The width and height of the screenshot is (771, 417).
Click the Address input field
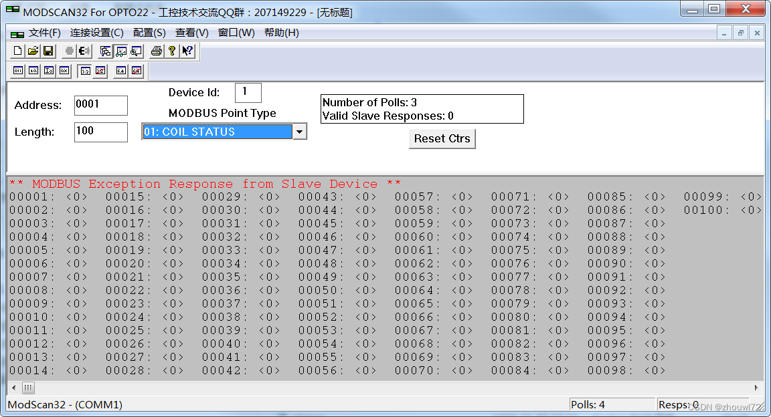pos(101,105)
